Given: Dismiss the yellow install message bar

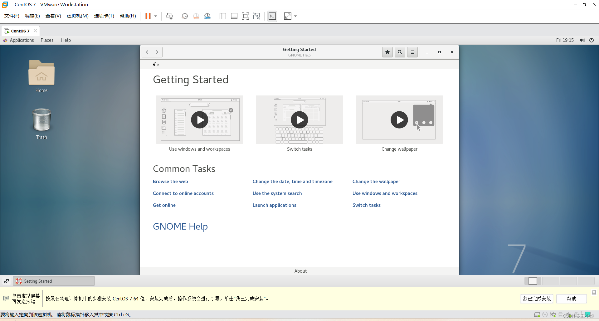Looking at the screenshot, I should pos(594,292).
